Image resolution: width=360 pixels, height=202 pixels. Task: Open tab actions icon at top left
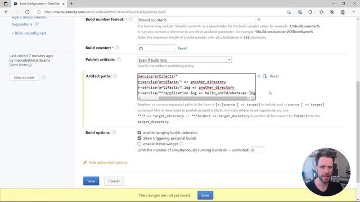tap(6, 4)
